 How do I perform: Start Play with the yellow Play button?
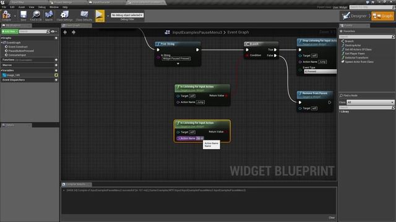(100, 15)
